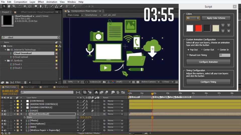Image resolution: width=241 pixels, height=135 pixels.
Task: Click the red color swatch
Action: pyautogui.click(x=198, y=28)
